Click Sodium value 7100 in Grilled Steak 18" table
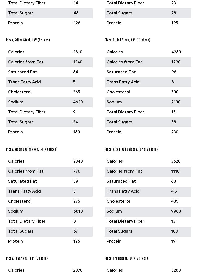Viewport: 197px width, 272px height. tap(176, 102)
